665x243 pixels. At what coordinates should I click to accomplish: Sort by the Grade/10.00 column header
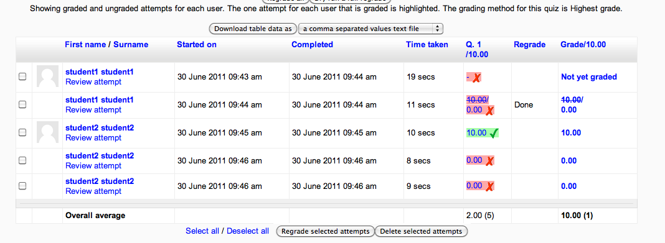click(583, 45)
